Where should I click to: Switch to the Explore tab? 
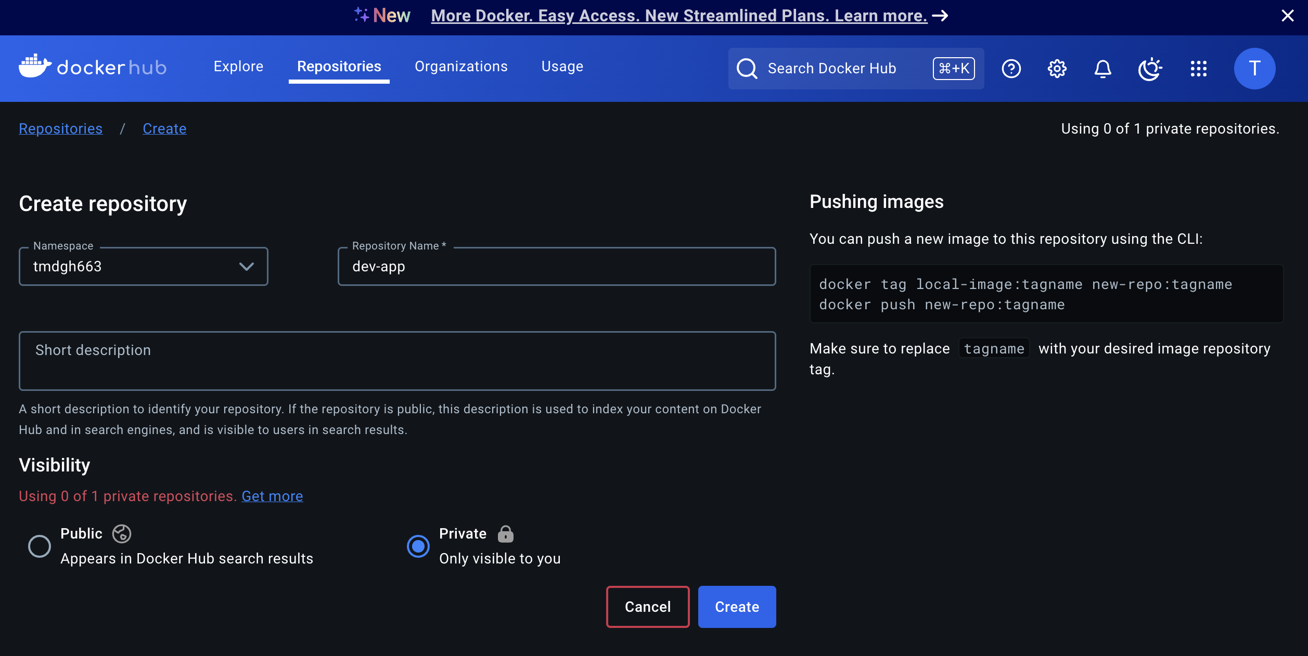point(238,67)
